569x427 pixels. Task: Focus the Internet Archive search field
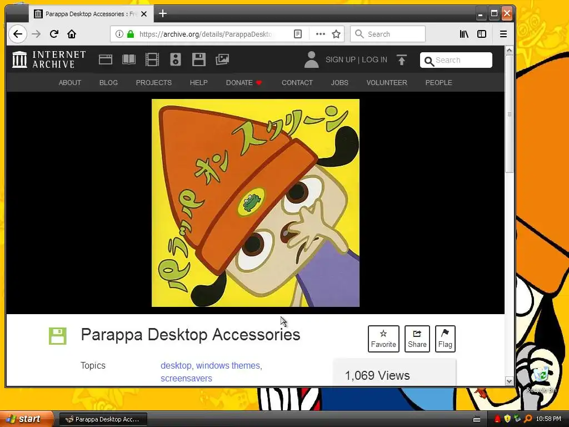coord(456,60)
